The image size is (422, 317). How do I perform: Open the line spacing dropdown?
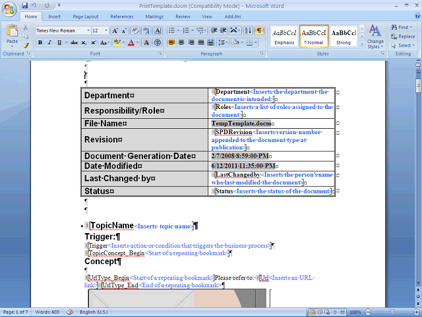click(x=222, y=42)
